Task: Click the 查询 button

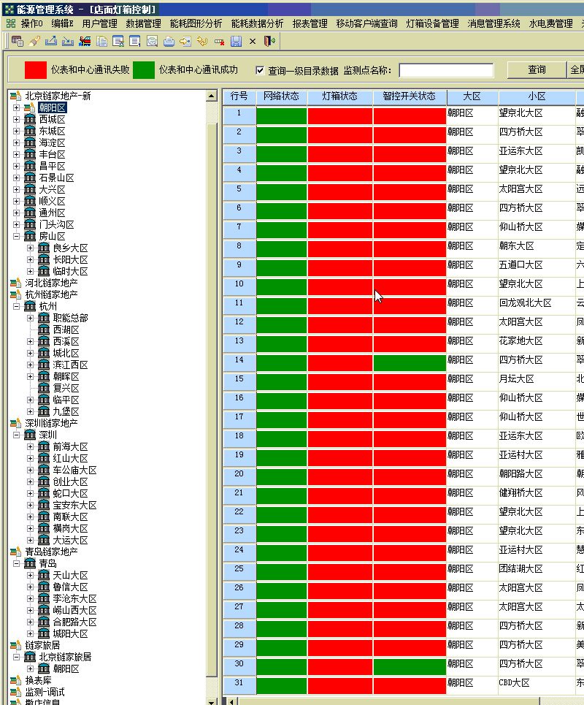Action: tap(537, 70)
